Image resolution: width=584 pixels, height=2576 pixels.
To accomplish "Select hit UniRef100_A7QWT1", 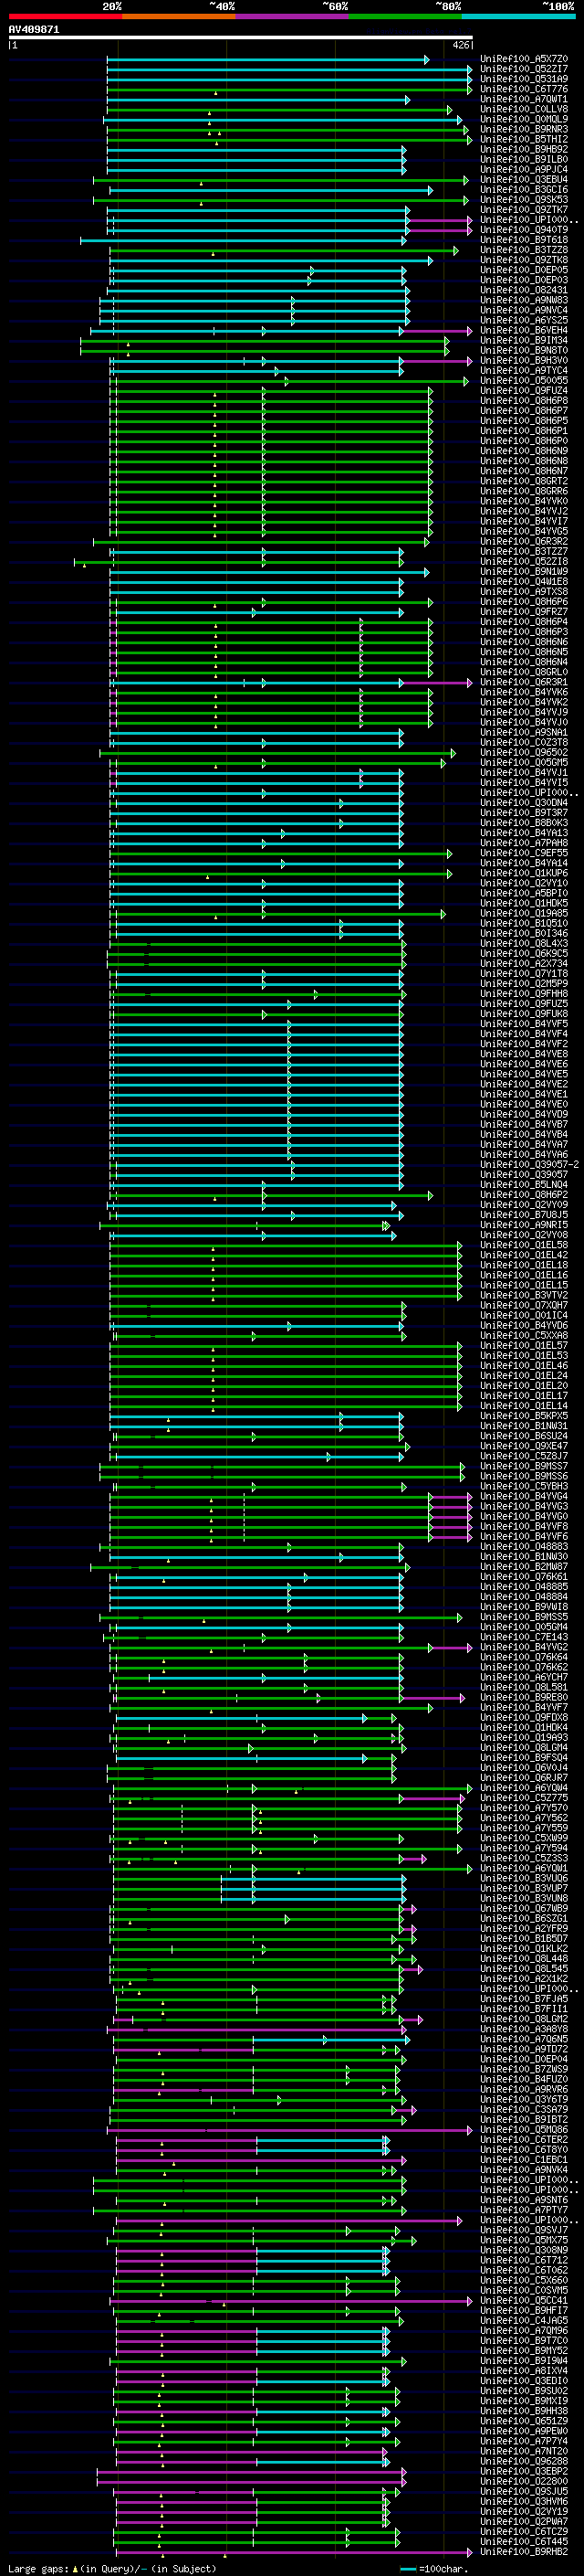I will click(x=524, y=99).
